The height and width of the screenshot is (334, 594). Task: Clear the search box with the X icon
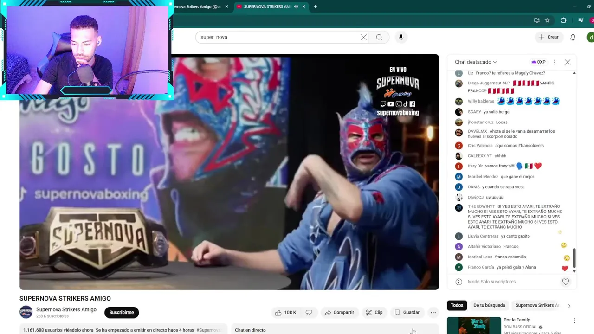tap(363, 37)
